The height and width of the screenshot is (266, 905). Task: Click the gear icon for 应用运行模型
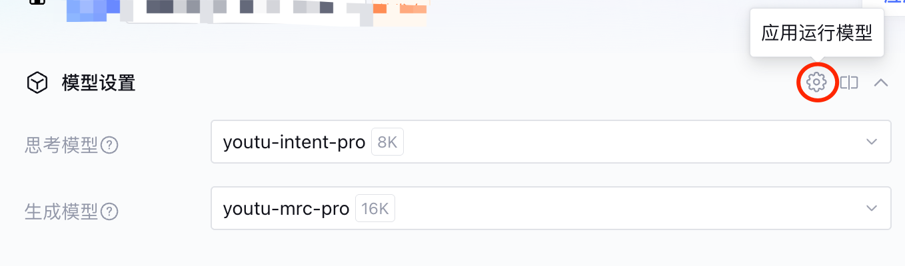pos(816,82)
